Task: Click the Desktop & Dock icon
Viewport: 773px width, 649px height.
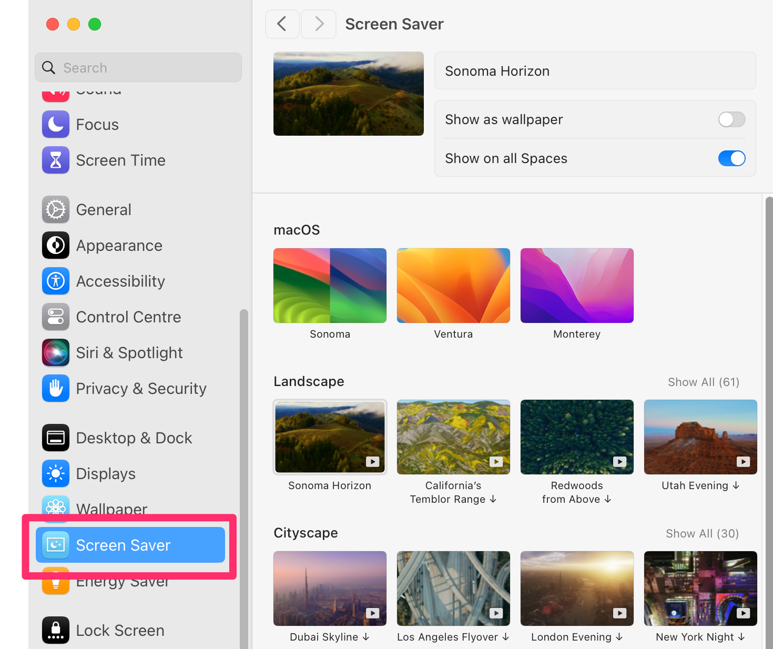Action: [56, 438]
